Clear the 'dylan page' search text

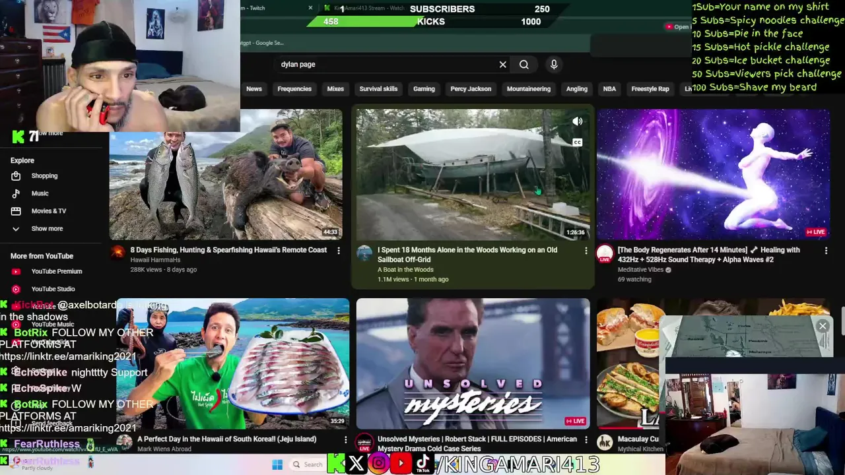click(502, 65)
